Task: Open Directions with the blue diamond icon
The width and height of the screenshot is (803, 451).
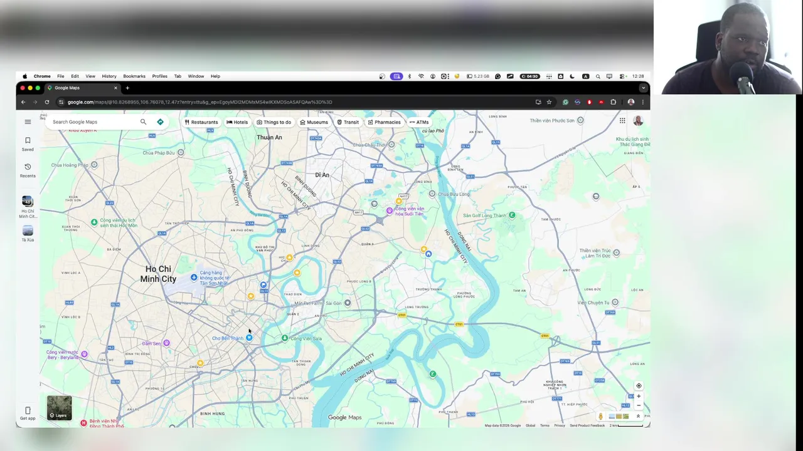Action: tap(160, 122)
